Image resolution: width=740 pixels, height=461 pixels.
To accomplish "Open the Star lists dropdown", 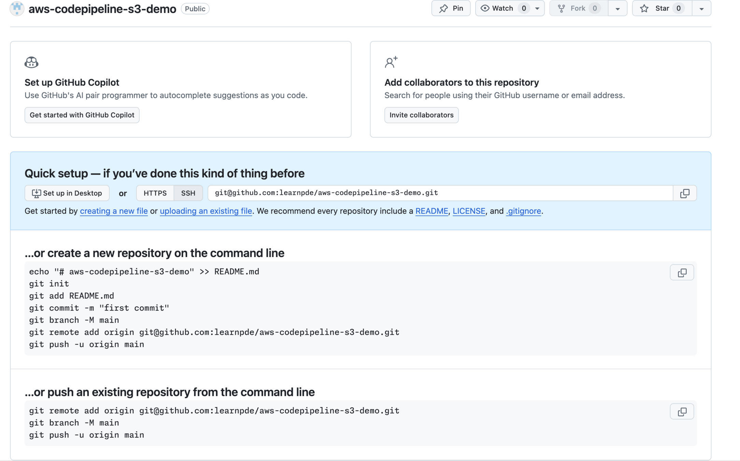I will coord(701,9).
